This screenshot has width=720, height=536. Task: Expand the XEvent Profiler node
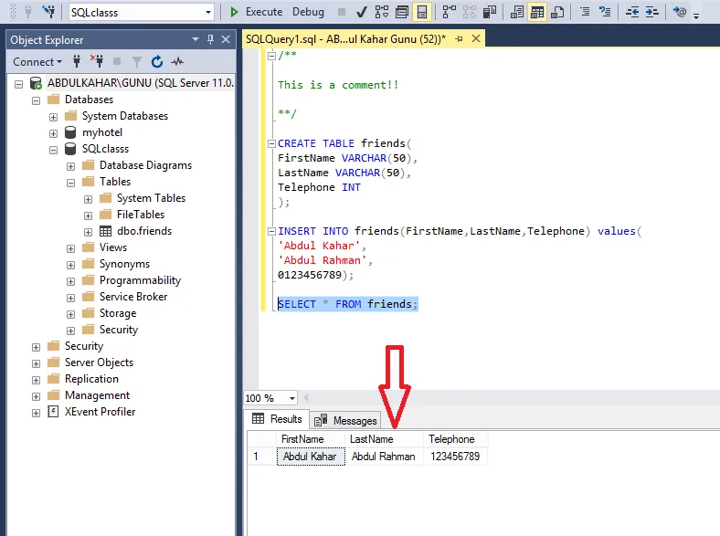click(36, 413)
